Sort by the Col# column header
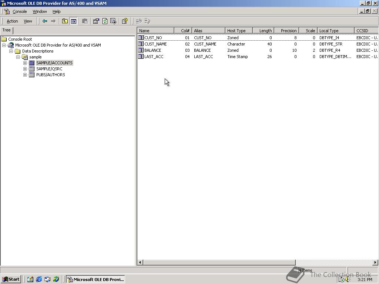 click(x=183, y=31)
